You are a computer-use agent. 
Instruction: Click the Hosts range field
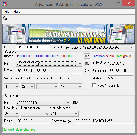(x=49, y=71)
